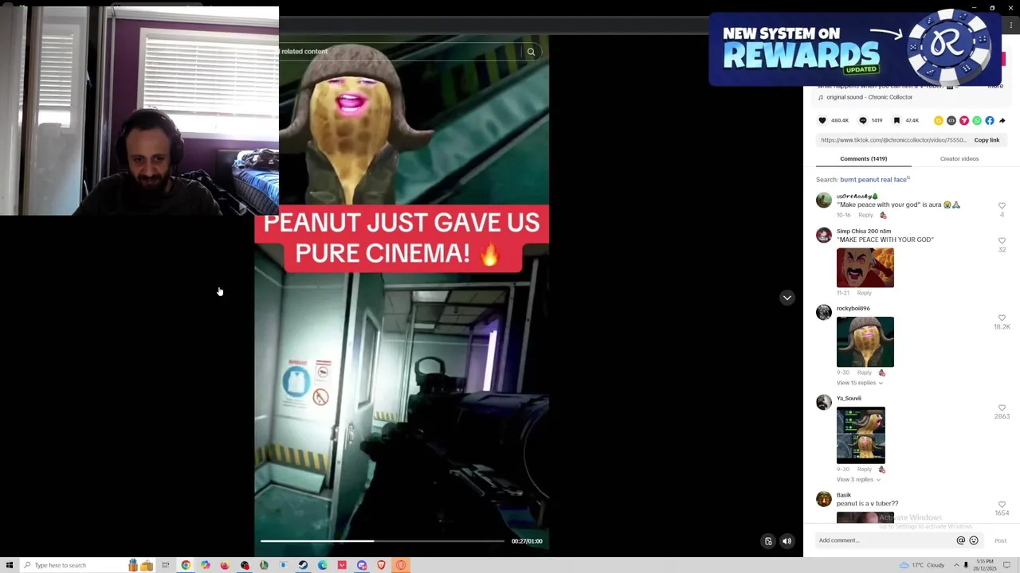Expand View 3 replies under Ya_Souvii

858,480
